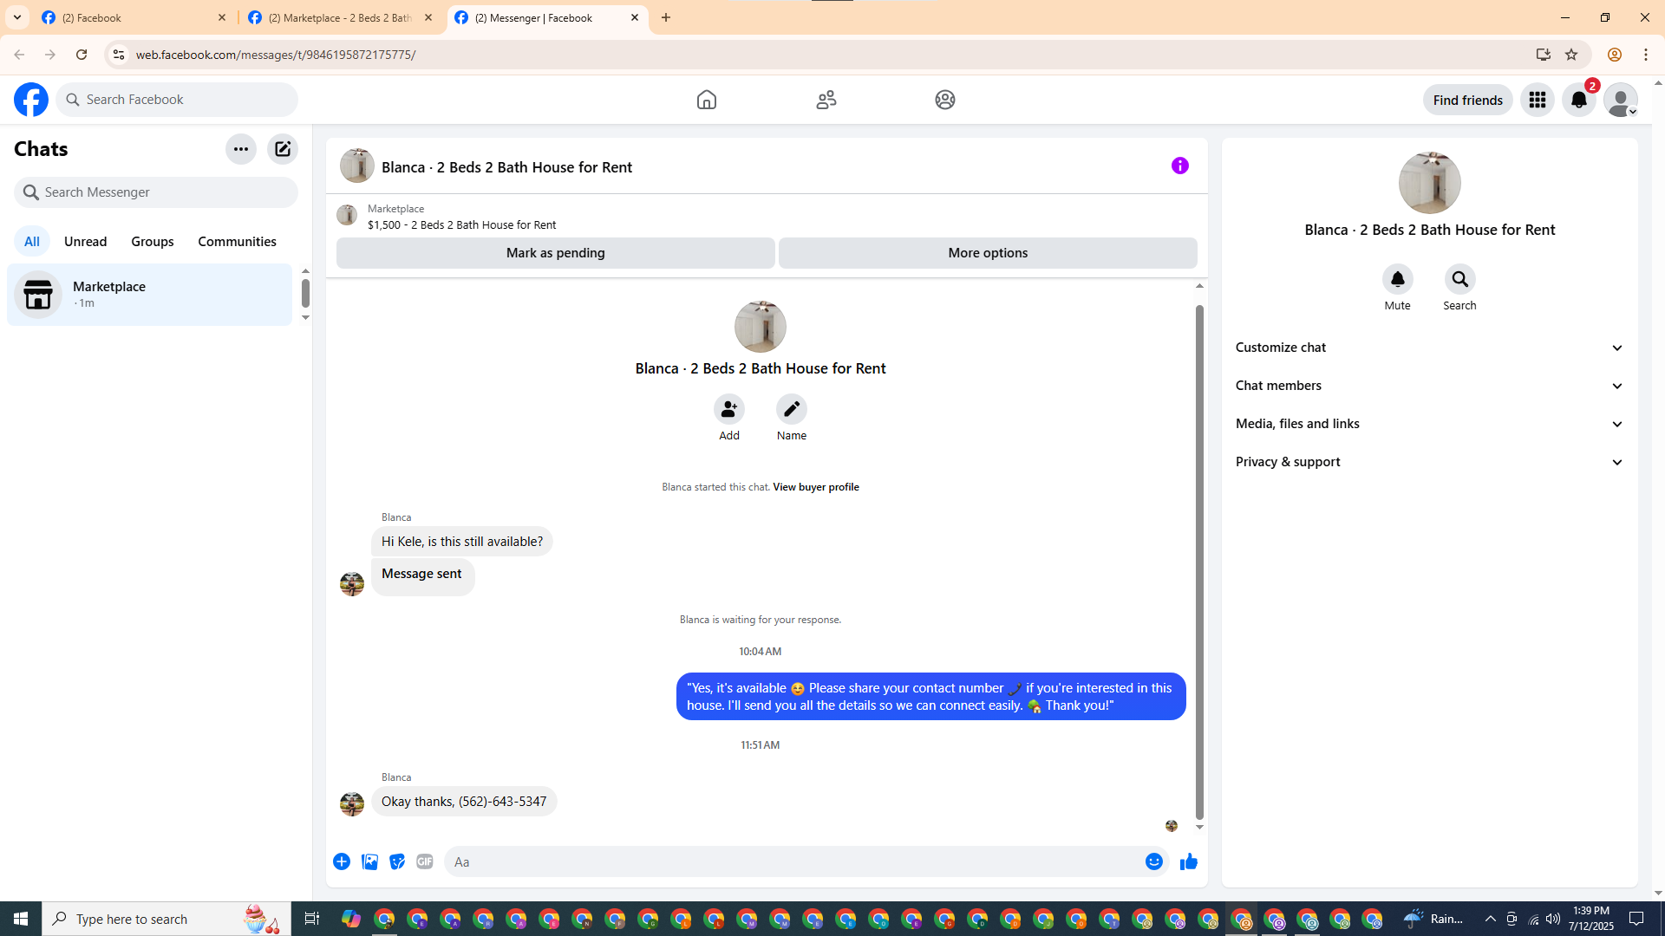Start a new message with compose icon
The image size is (1665, 936).
coord(283,149)
